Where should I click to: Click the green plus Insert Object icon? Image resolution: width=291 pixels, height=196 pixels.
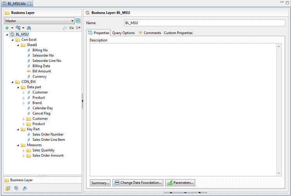coord(7,28)
